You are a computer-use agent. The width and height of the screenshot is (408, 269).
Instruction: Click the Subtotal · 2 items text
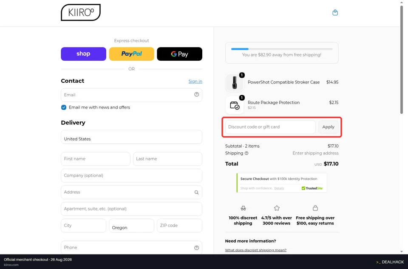[242, 146]
